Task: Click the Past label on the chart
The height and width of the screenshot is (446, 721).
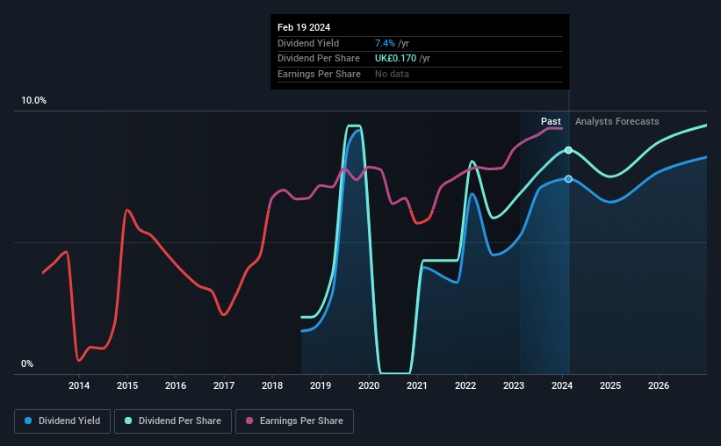Action: tap(551, 121)
